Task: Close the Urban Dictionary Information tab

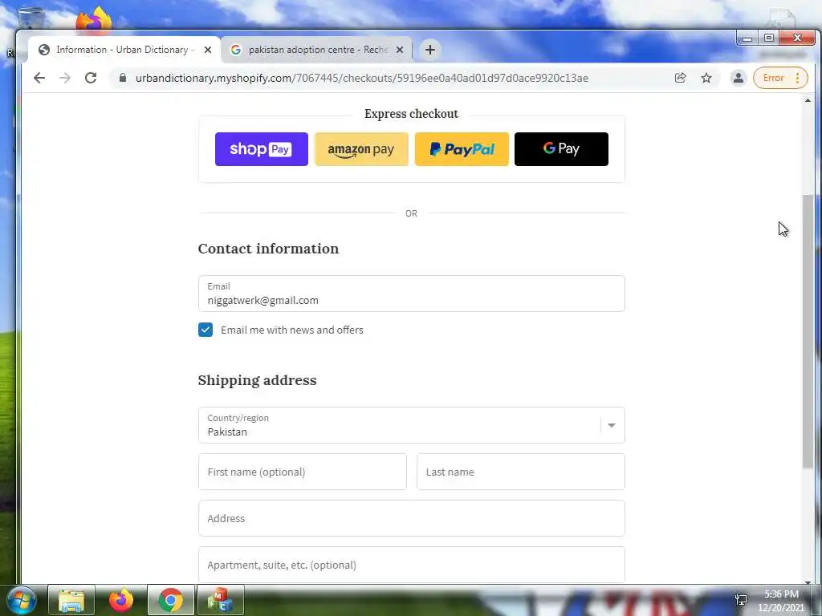Action: coord(208,50)
